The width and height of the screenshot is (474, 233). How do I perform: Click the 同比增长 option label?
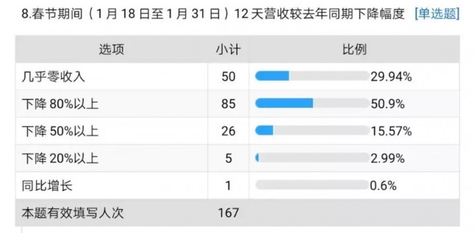point(47,186)
